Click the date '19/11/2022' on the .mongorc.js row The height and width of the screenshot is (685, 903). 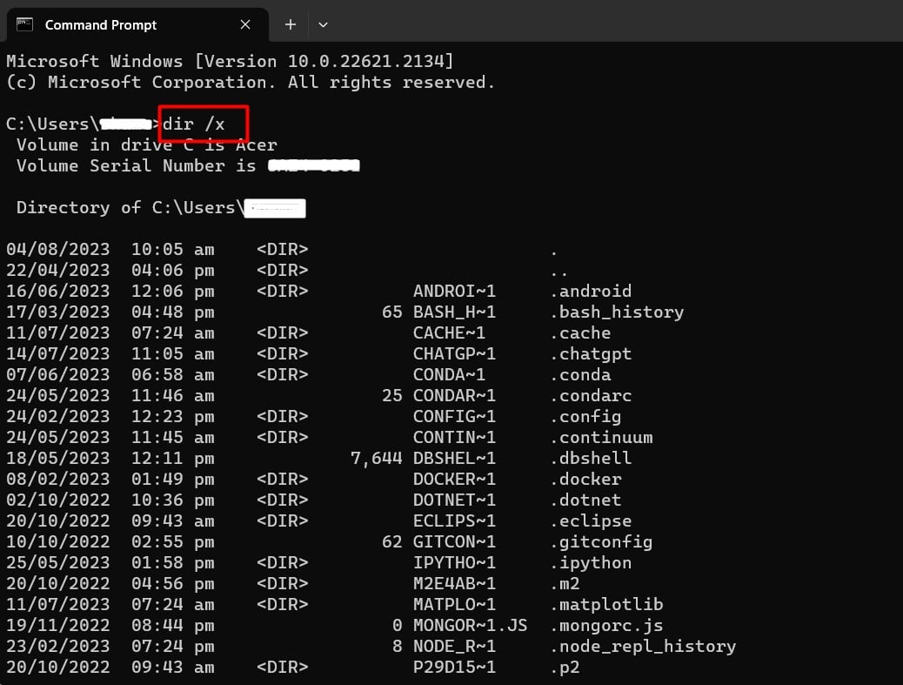58,626
